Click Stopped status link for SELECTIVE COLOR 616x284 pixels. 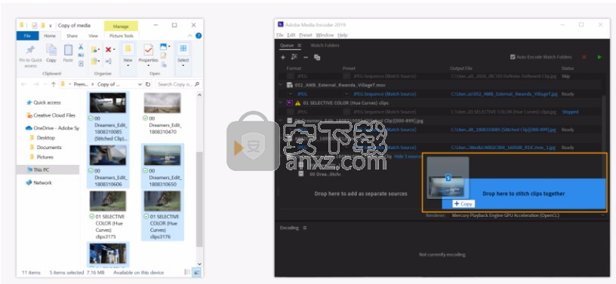click(570, 111)
